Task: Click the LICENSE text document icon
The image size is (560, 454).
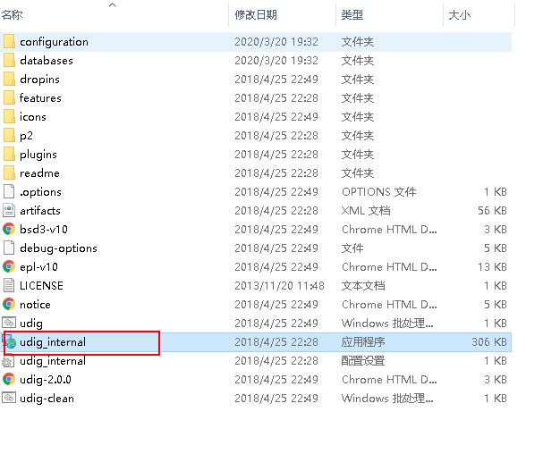Action: (9, 285)
